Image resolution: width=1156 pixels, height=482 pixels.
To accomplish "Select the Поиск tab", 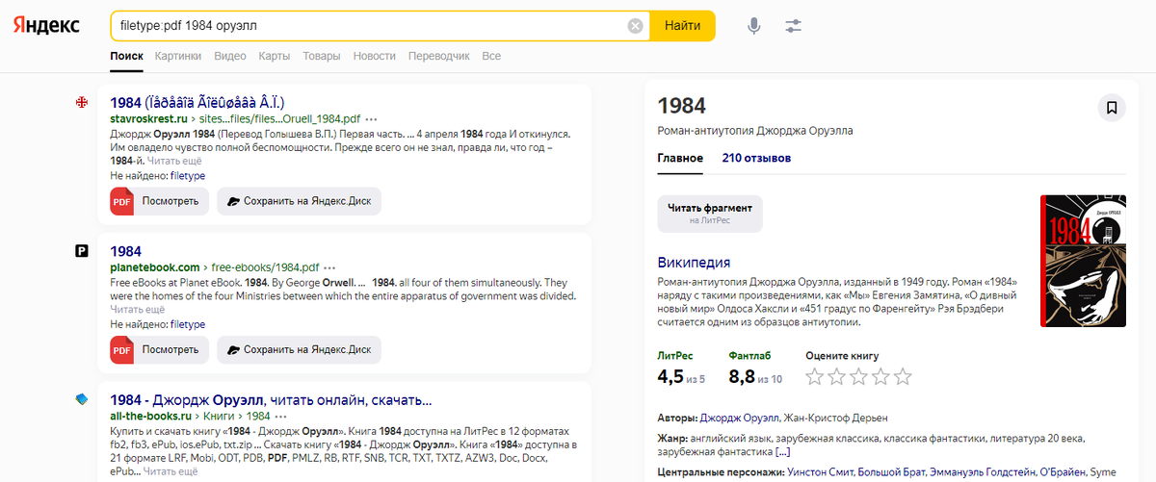I will click(126, 57).
